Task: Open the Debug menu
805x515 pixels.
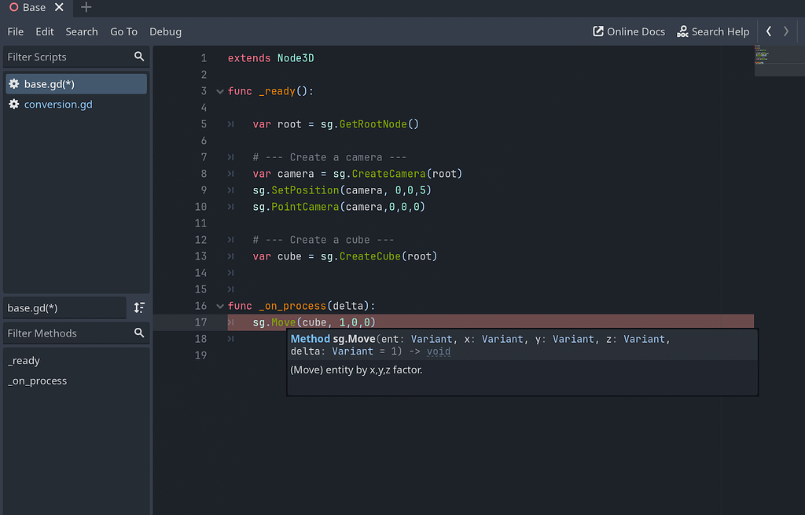Action: click(165, 31)
